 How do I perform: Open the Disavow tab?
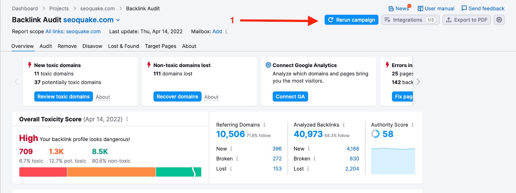(x=92, y=46)
